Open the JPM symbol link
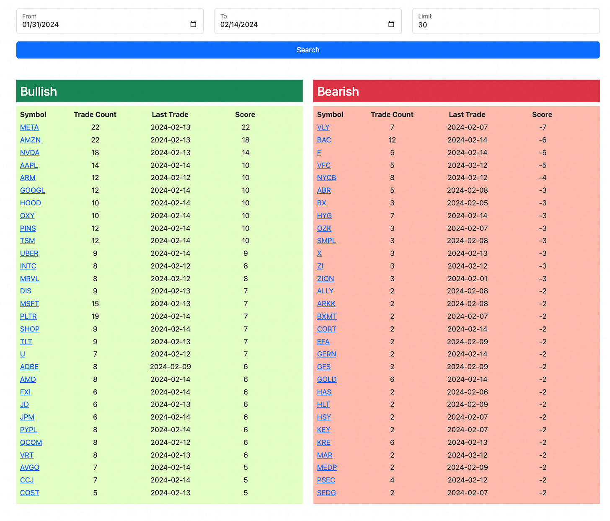The width and height of the screenshot is (610, 521). click(27, 417)
